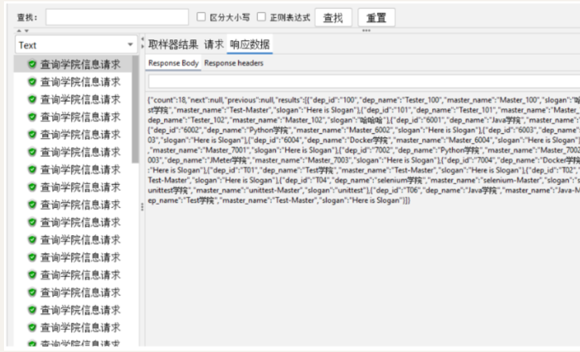Open the Response Body sub-tab
Image resolution: width=580 pixels, height=352 pixels.
click(173, 63)
